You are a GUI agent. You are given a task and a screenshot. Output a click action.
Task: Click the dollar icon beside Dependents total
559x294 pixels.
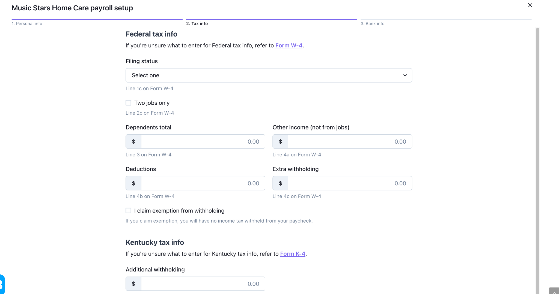tap(133, 142)
